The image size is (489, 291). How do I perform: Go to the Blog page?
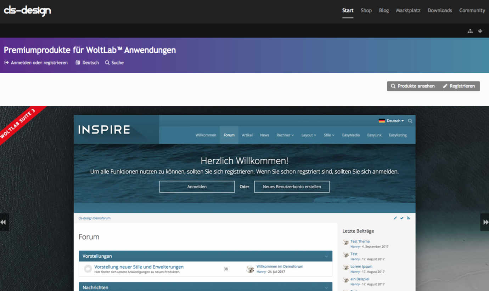(x=384, y=11)
